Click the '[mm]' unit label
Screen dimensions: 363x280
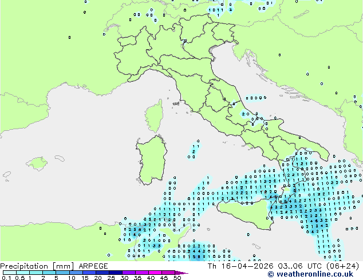click(x=63, y=266)
